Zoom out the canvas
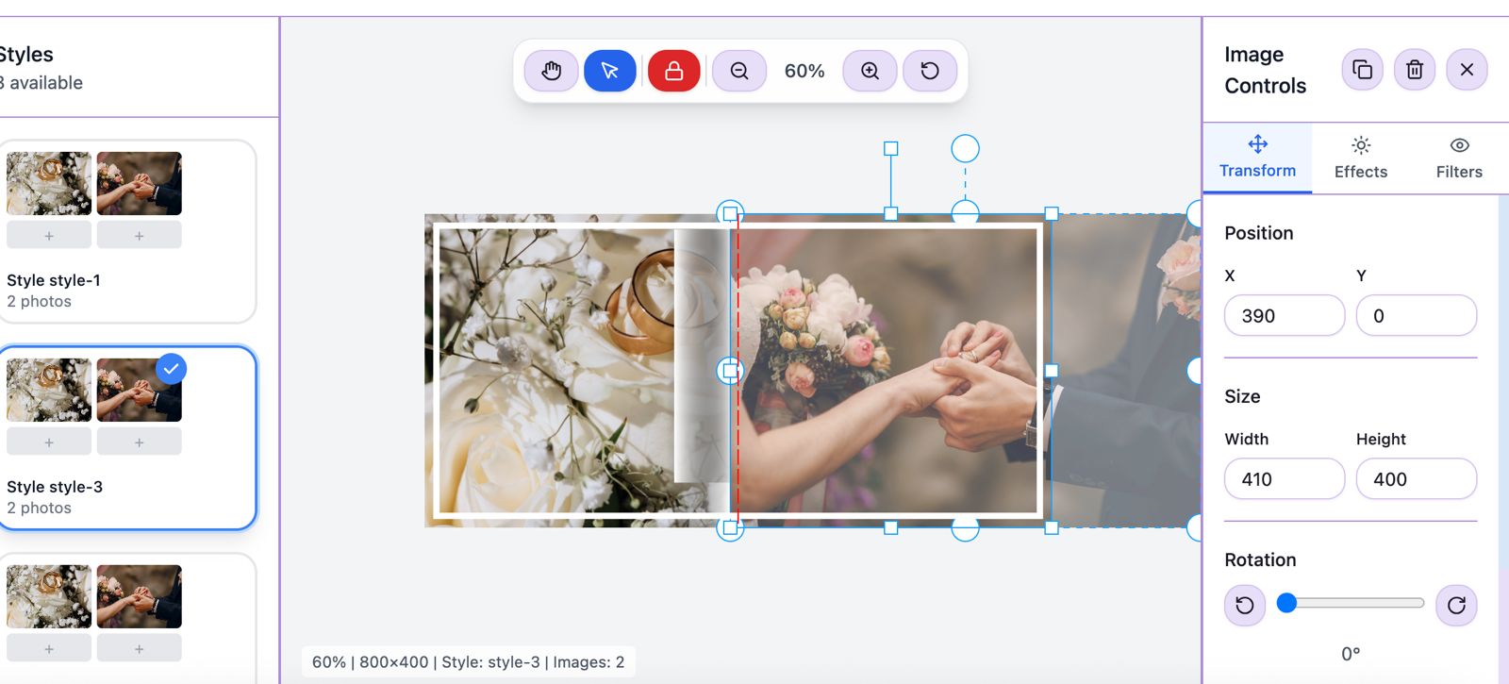The height and width of the screenshot is (684, 1509). (739, 71)
